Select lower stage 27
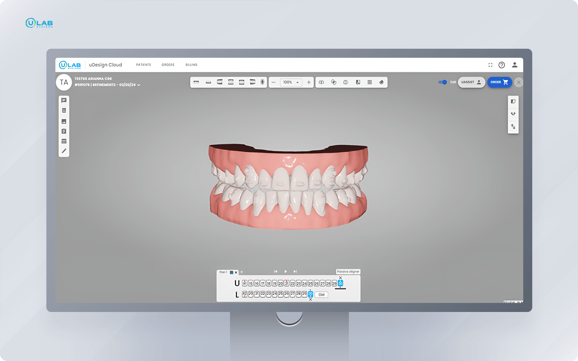578x361 pixels. 292,294
